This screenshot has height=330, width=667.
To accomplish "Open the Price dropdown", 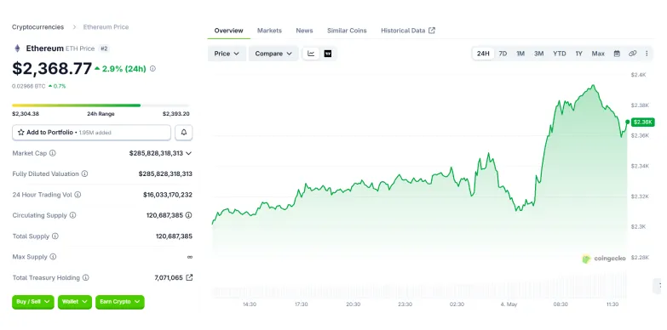I will pos(227,54).
